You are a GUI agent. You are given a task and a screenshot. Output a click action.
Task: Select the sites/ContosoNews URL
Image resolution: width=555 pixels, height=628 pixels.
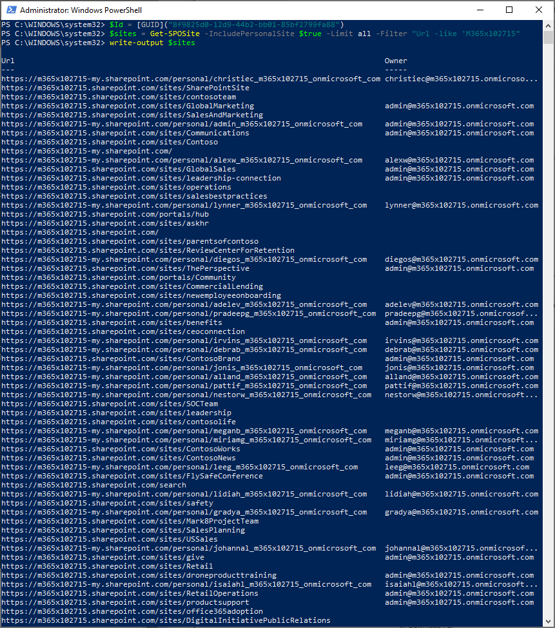119,458
